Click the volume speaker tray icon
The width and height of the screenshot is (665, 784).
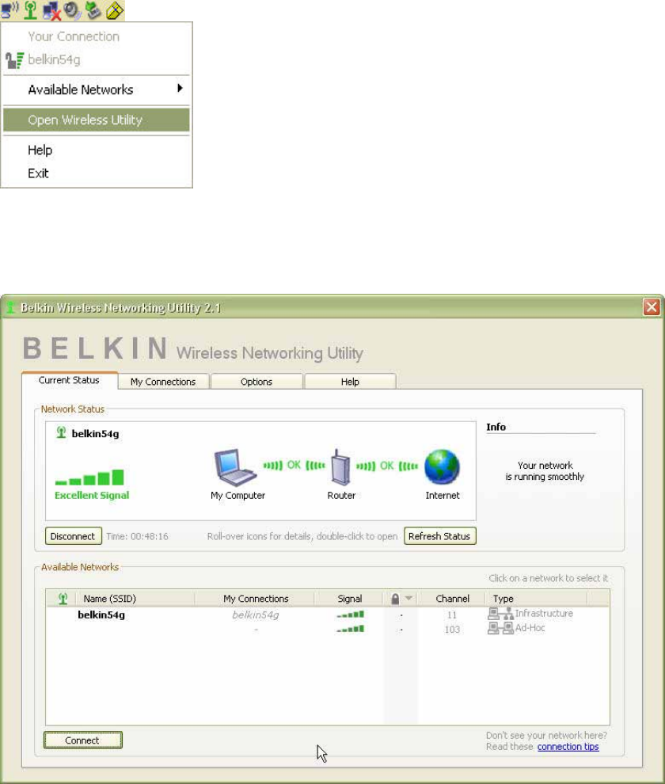point(73,10)
